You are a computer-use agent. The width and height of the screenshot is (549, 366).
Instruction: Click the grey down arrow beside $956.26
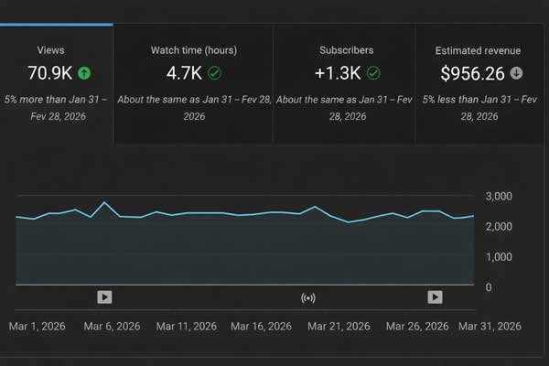coord(516,73)
